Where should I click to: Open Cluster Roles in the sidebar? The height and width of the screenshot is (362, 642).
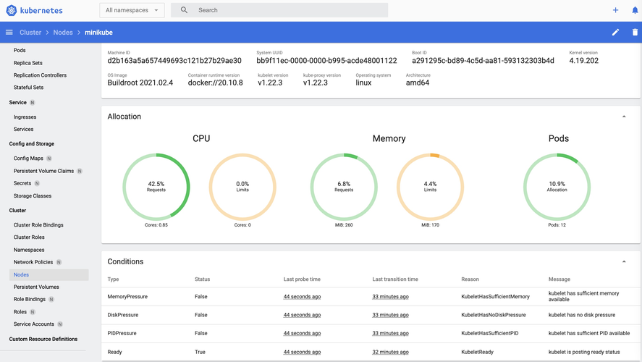click(29, 237)
